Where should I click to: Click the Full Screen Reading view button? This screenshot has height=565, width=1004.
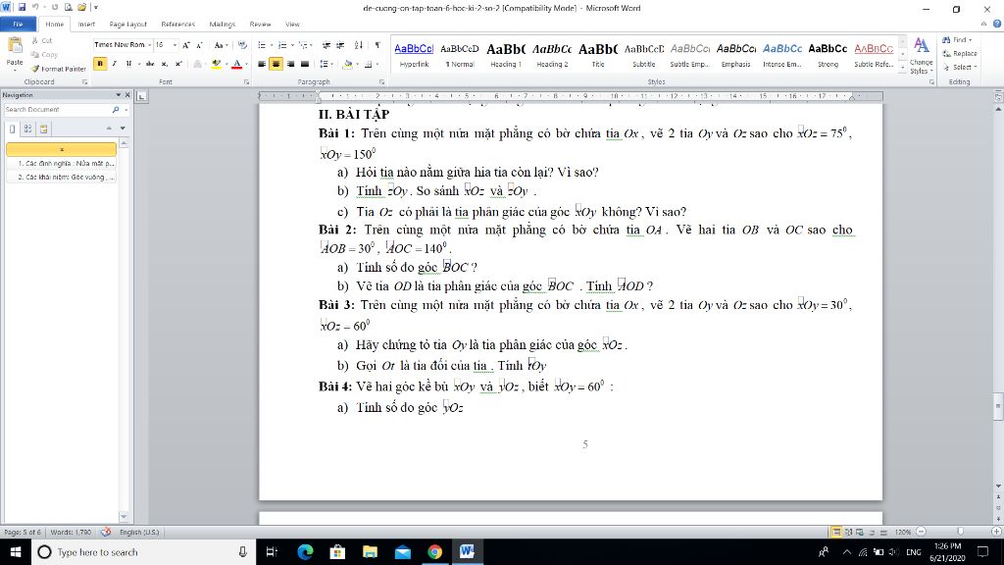(x=848, y=532)
